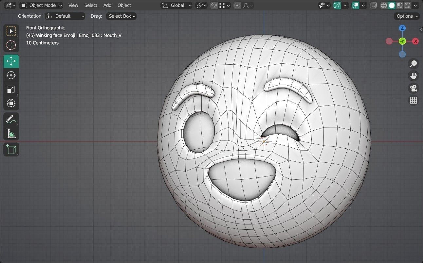Select the combined Transform tool
Viewport: 423px width, 263px height.
11,103
